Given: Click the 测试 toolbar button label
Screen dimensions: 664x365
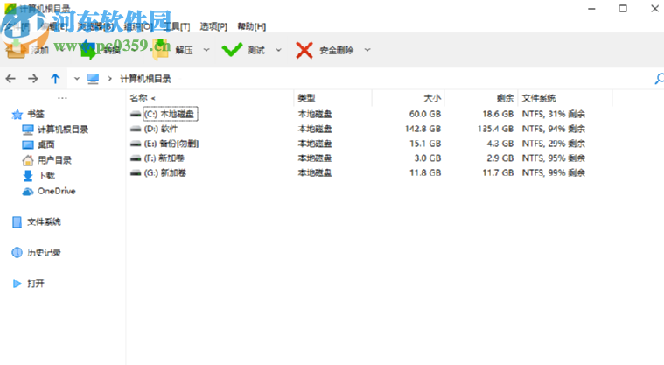Looking at the screenshot, I should pyautogui.click(x=256, y=50).
